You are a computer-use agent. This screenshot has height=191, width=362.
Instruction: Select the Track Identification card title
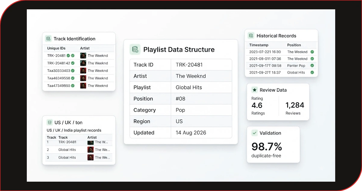[74, 39]
